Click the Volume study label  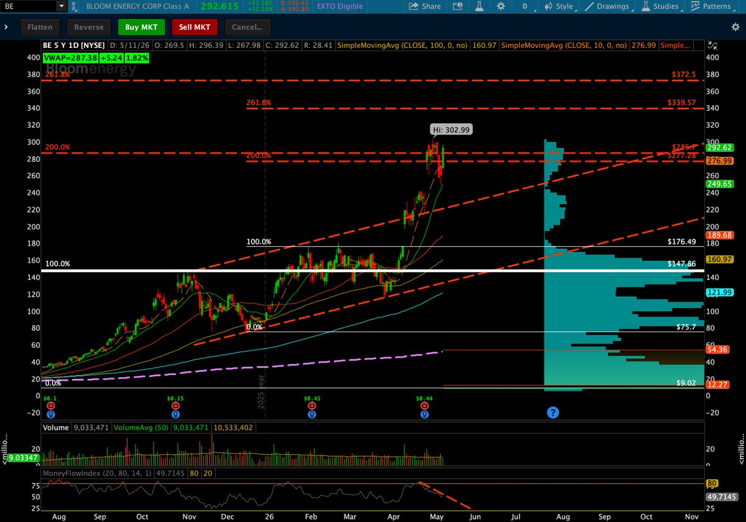pyautogui.click(x=55, y=427)
